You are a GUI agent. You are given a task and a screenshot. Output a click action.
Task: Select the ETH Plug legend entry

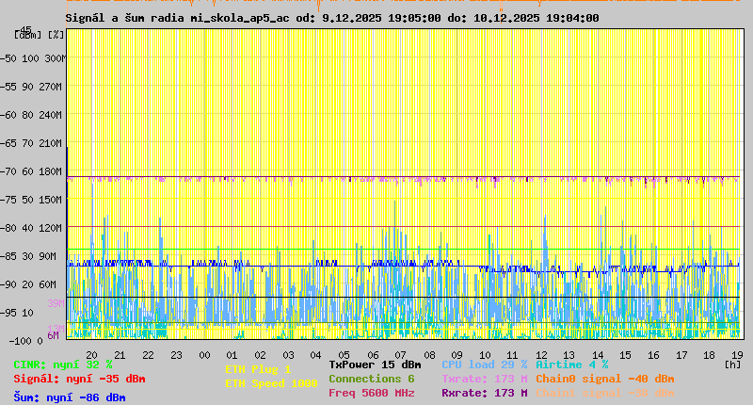[258, 369]
